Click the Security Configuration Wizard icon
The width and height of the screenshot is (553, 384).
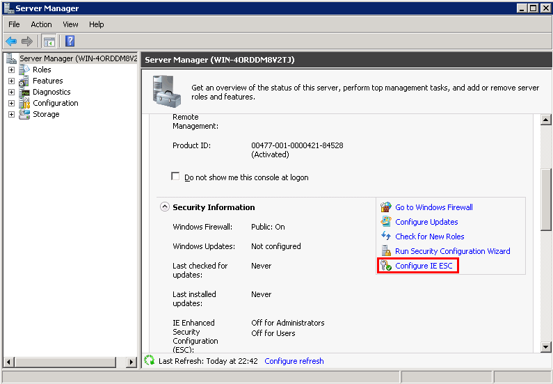386,251
